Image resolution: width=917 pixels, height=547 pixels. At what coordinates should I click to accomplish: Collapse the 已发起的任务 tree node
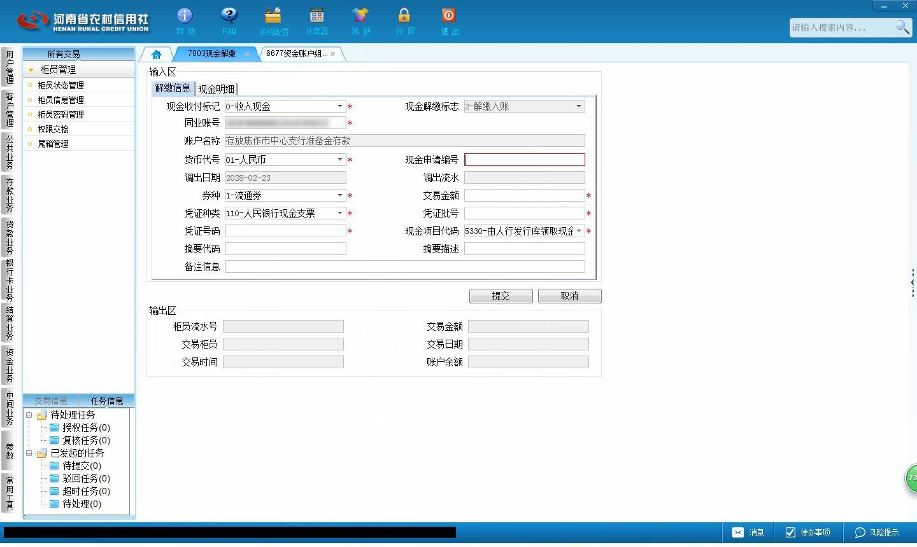[29, 453]
